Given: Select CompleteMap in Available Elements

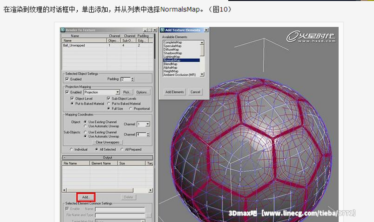Looking at the screenshot, I should (182, 42).
